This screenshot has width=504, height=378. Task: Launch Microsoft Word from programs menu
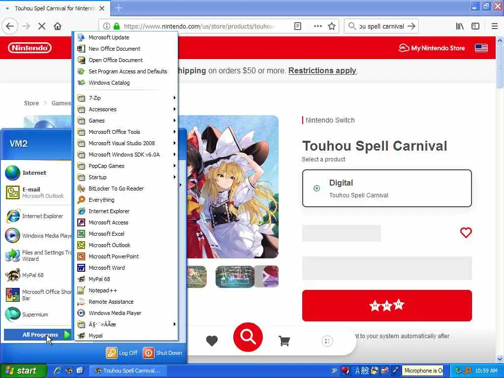(126, 268)
